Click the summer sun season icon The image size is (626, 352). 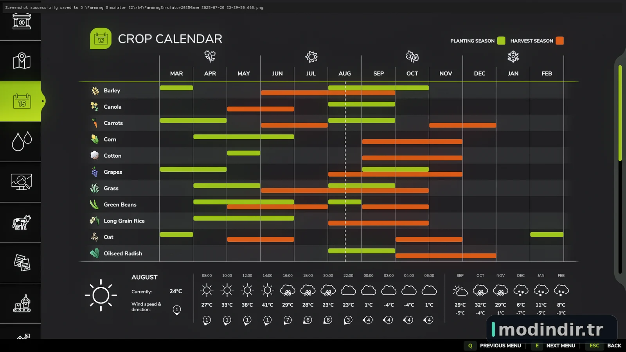(311, 57)
